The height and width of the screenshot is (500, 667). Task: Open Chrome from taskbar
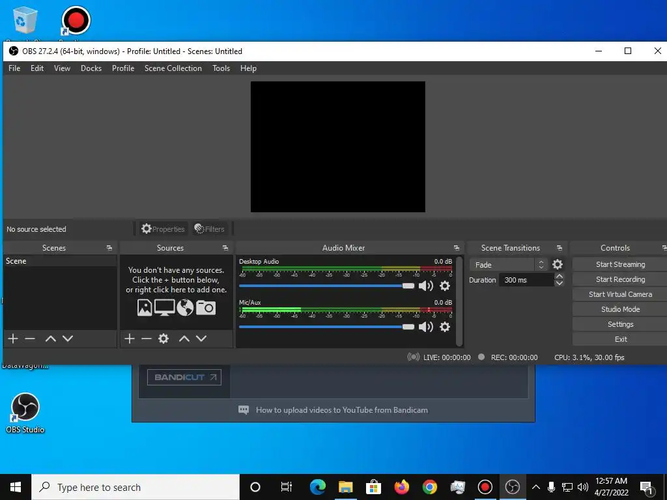430,487
